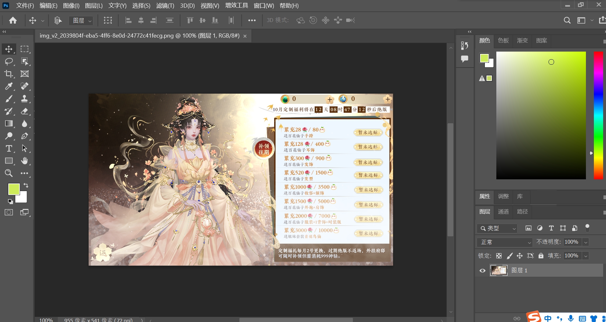606x322 pixels.
Task: Select the Eraser tool
Action: click(24, 111)
